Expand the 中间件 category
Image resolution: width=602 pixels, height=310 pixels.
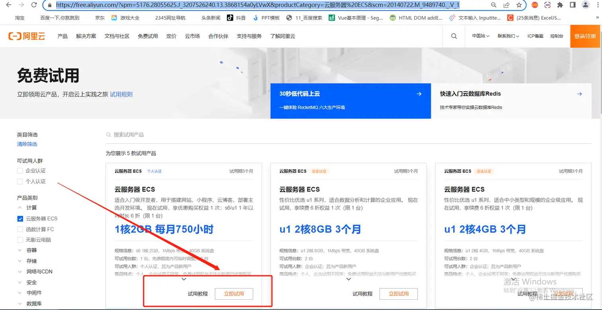pos(20,293)
